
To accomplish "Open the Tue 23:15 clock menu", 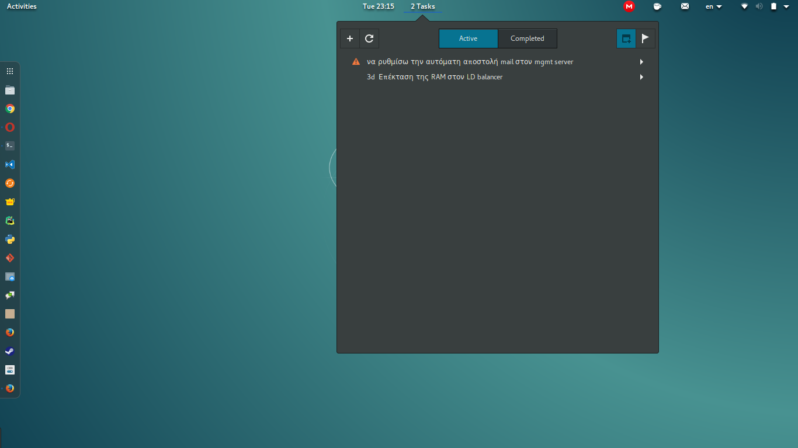I will (x=378, y=6).
